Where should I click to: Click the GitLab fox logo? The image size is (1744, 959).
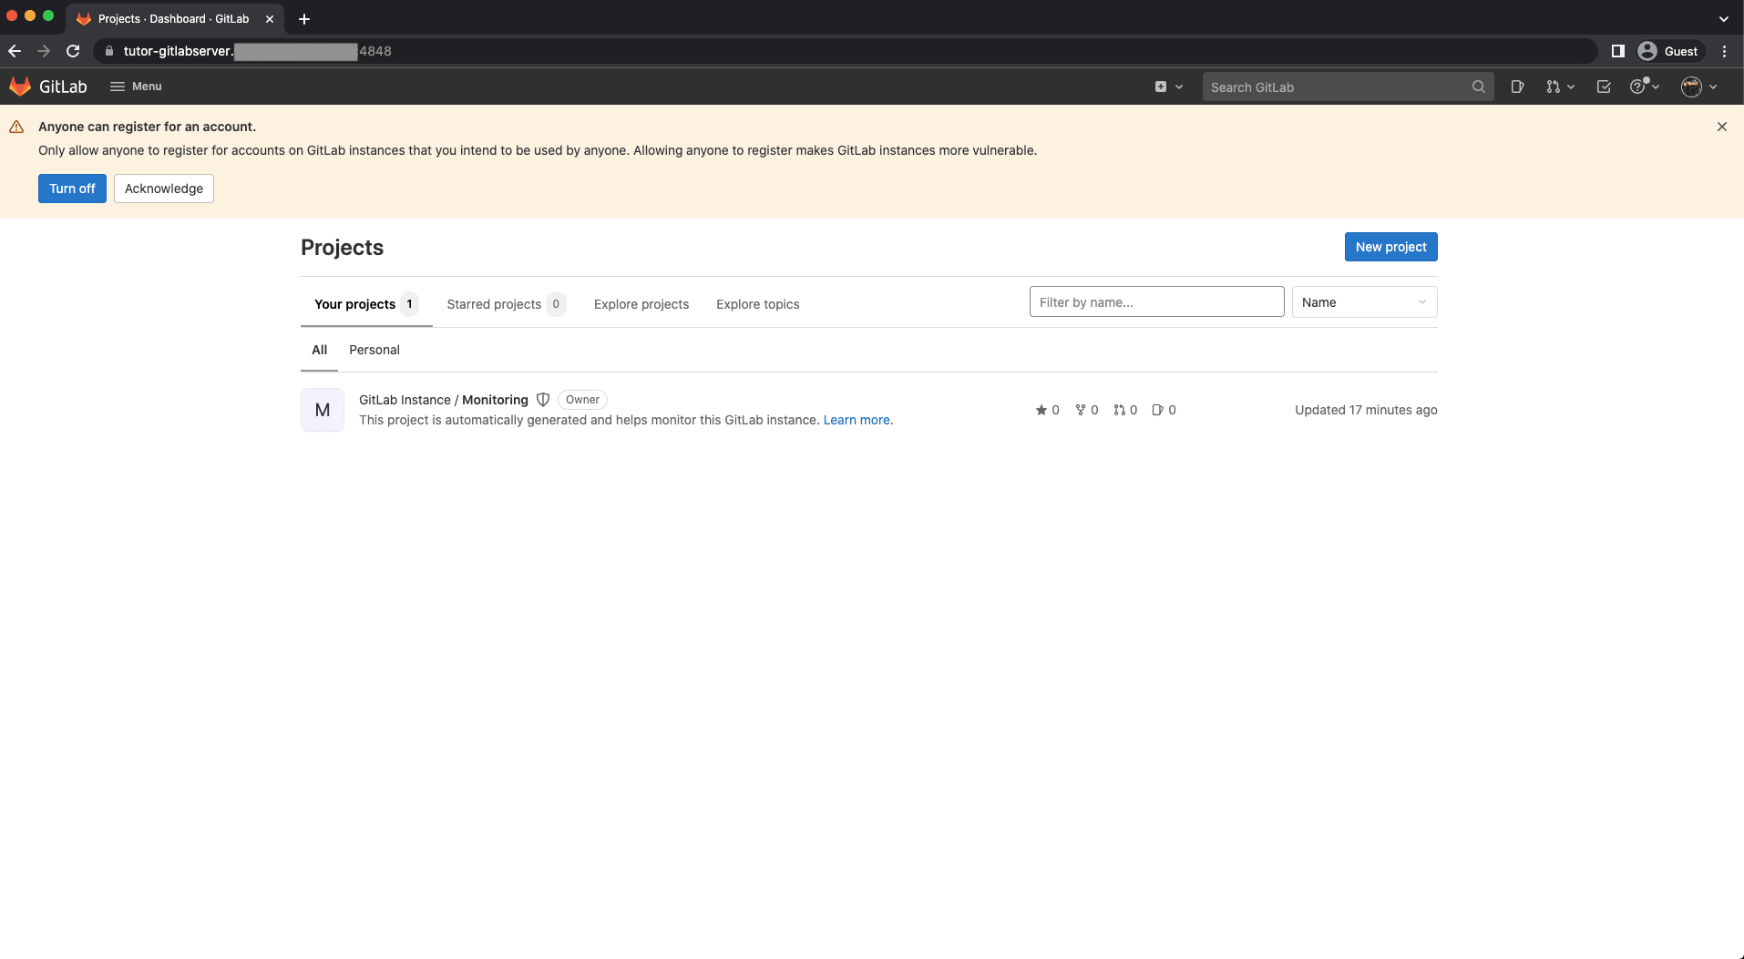pos(20,87)
